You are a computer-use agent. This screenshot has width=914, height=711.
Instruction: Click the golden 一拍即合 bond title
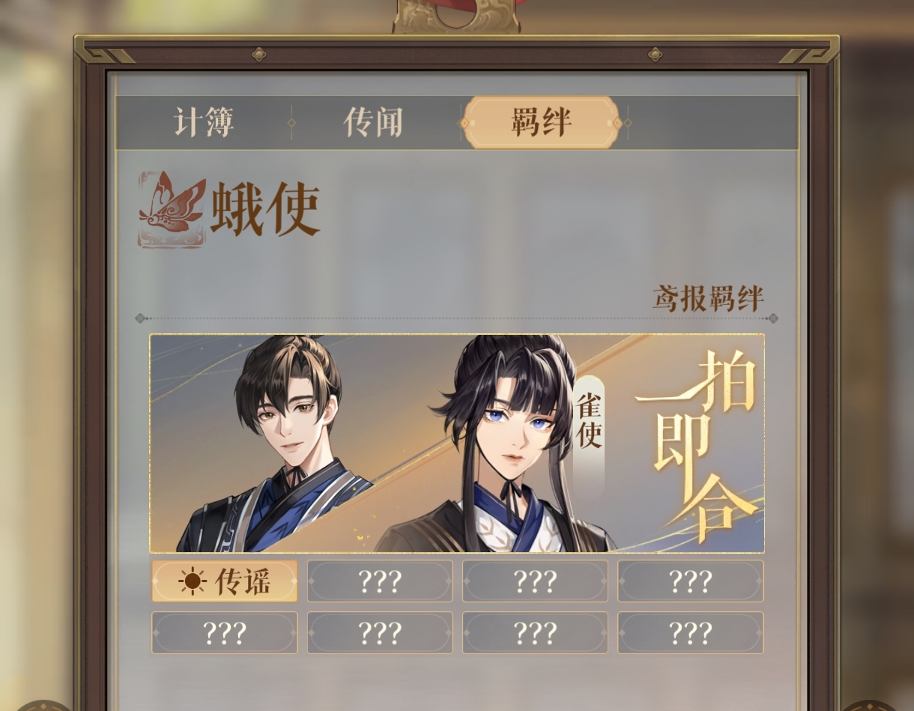pyautogui.click(x=697, y=444)
